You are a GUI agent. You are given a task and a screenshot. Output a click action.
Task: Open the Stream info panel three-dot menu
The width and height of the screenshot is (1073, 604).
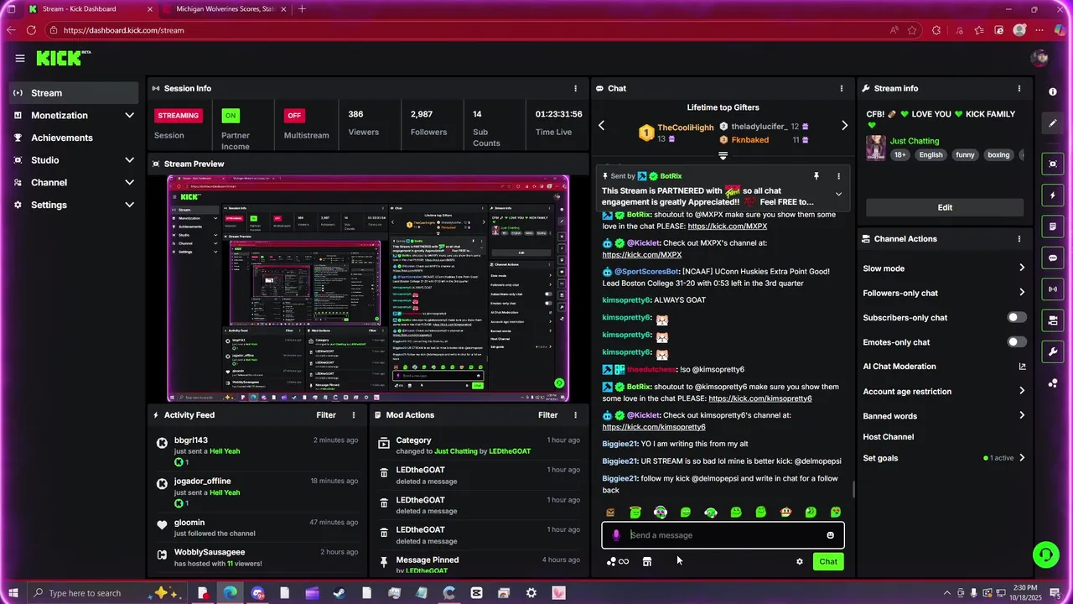click(1019, 88)
